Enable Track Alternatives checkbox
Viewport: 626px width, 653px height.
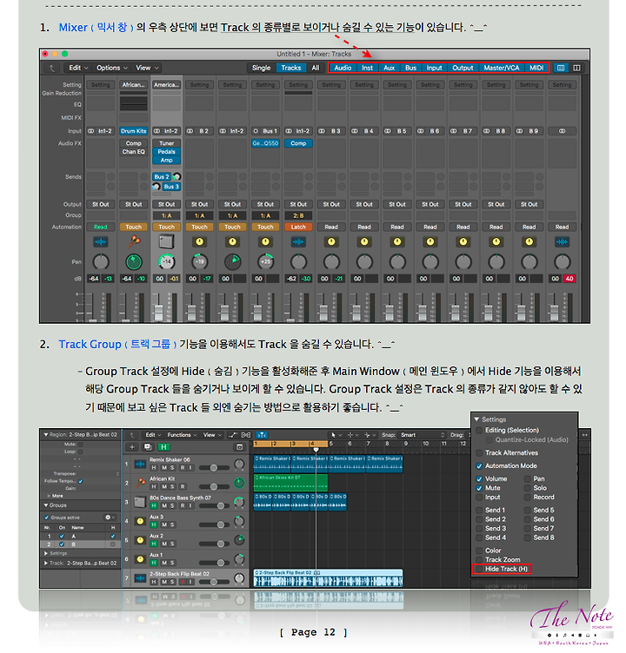click(x=479, y=452)
